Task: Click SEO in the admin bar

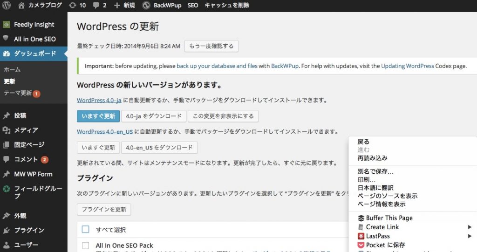Action: tap(192, 5)
